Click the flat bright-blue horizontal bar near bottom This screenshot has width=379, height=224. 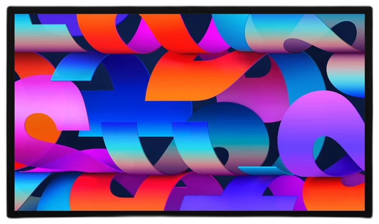pos(257,167)
